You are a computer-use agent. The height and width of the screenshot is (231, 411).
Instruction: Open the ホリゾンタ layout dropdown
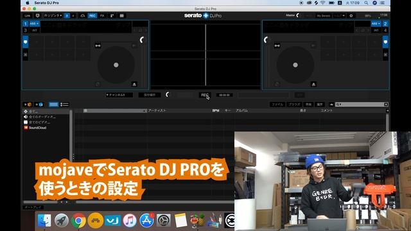click(53, 15)
